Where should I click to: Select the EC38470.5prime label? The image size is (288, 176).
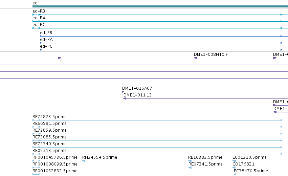pyautogui.click(x=251, y=171)
